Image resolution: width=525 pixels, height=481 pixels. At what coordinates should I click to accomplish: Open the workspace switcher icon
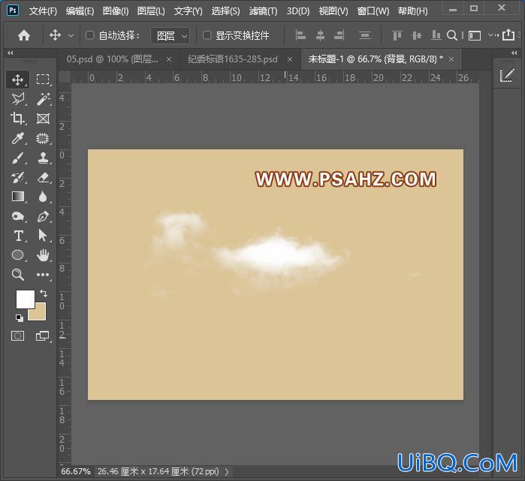[x=475, y=35]
